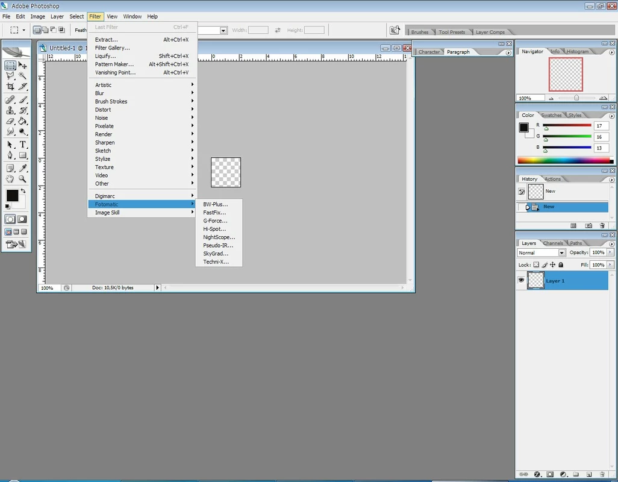Create a new layer in the Layers panel

pos(589,474)
